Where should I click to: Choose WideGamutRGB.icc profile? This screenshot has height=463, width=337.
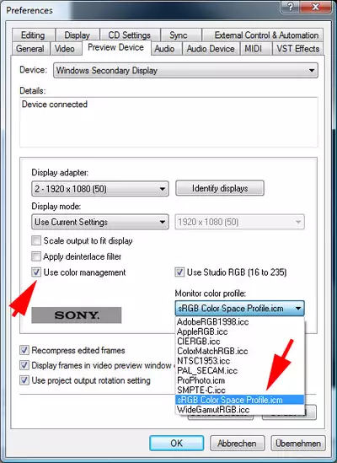[x=239, y=409]
